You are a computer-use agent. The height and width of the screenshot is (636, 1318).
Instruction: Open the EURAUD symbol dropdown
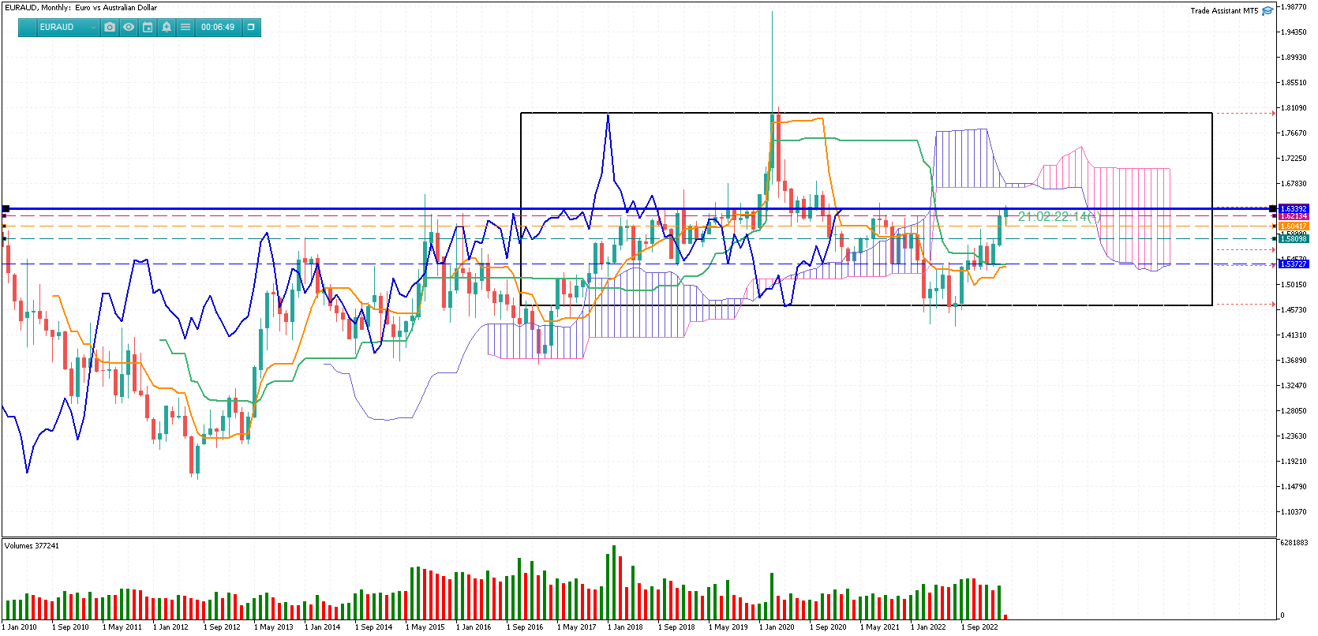(x=67, y=27)
